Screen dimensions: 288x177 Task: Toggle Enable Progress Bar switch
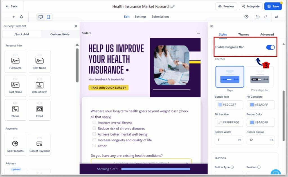(x=270, y=47)
